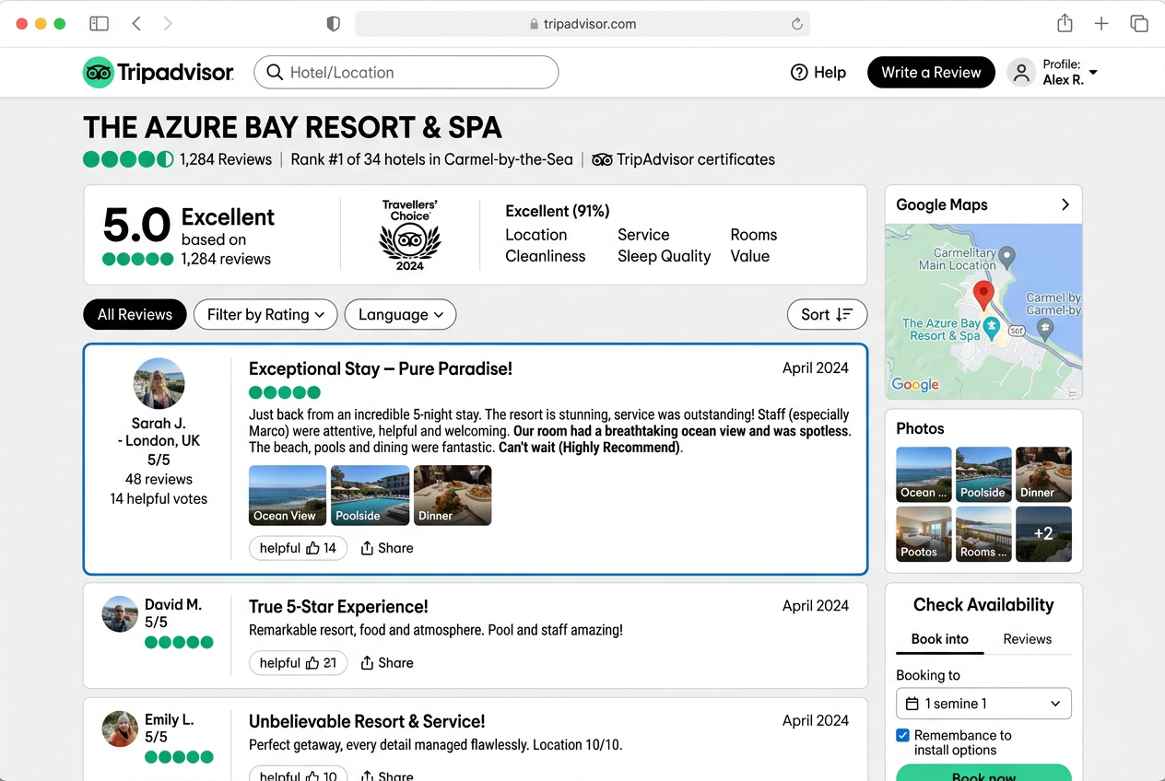Expand the Profile Alex R. menu arrow
Viewport: 1165px width, 781px height.
coord(1093,73)
